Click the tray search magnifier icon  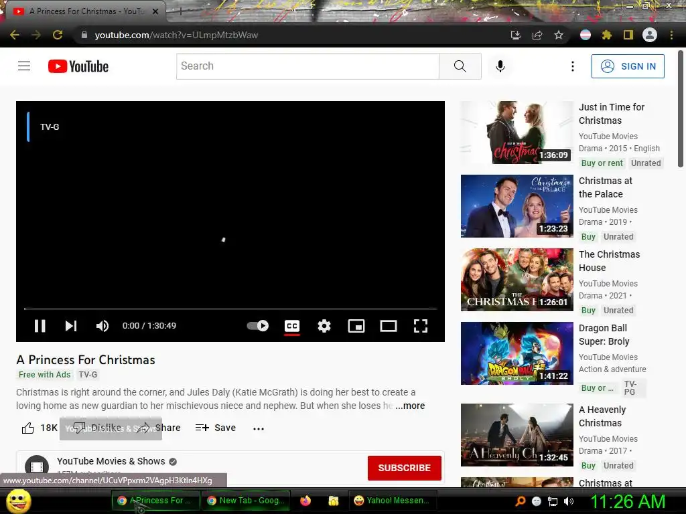click(x=521, y=501)
